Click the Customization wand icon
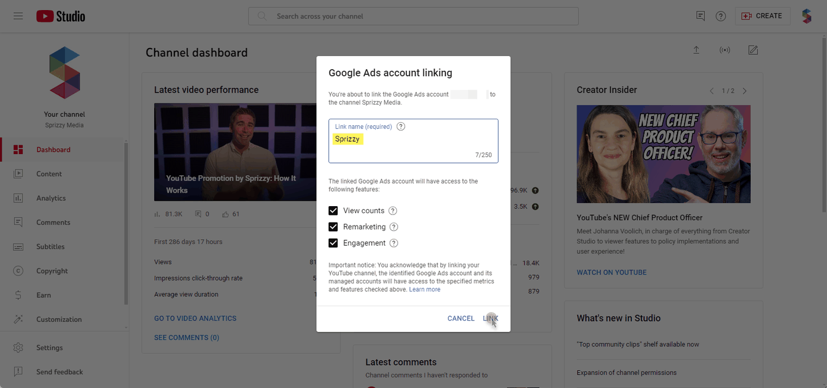Image resolution: width=827 pixels, height=388 pixels. coord(18,319)
